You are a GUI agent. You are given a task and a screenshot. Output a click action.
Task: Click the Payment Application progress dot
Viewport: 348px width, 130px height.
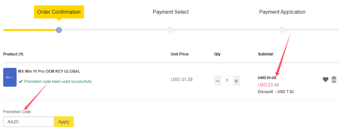click(282, 30)
